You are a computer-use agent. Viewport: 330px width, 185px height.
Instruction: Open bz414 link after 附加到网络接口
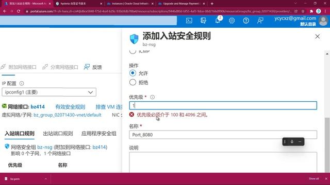tap(99, 147)
